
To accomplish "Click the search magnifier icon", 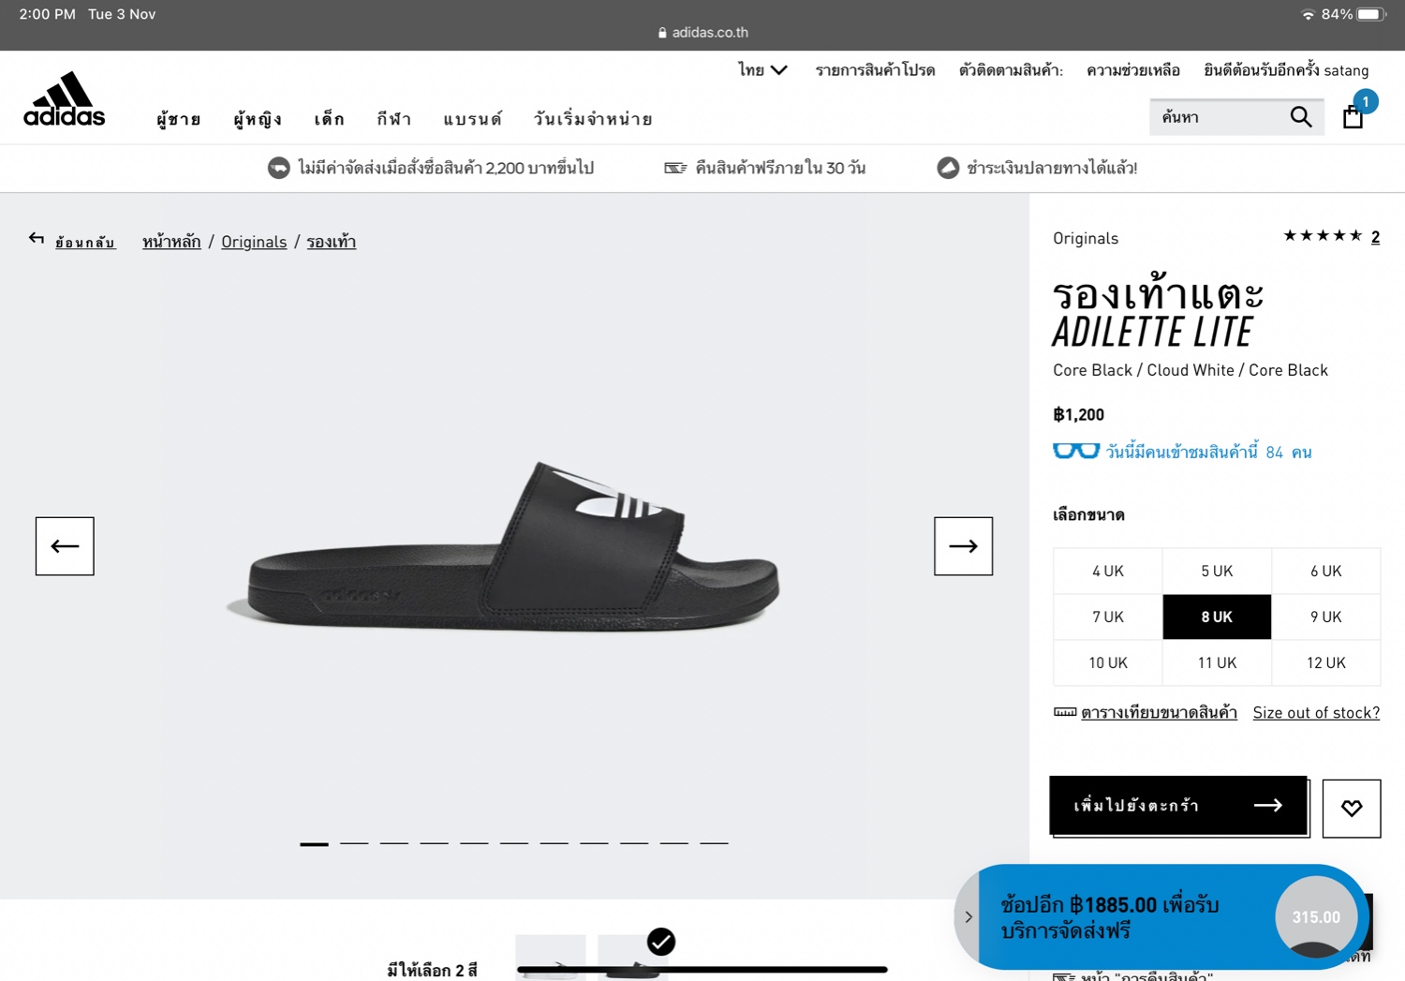I will [1300, 117].
